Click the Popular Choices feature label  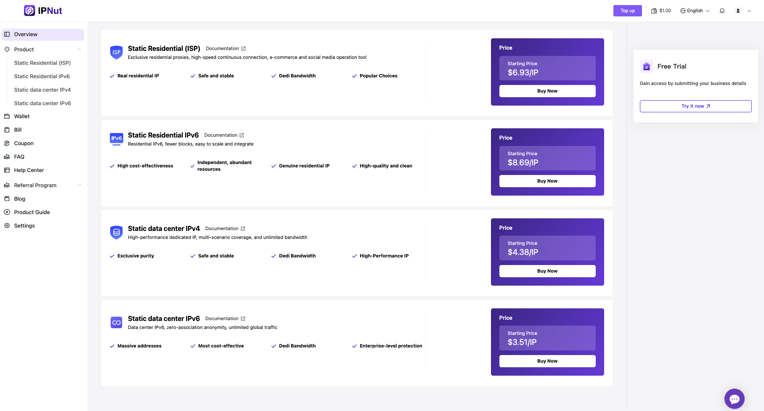click(x=378, y=76)
